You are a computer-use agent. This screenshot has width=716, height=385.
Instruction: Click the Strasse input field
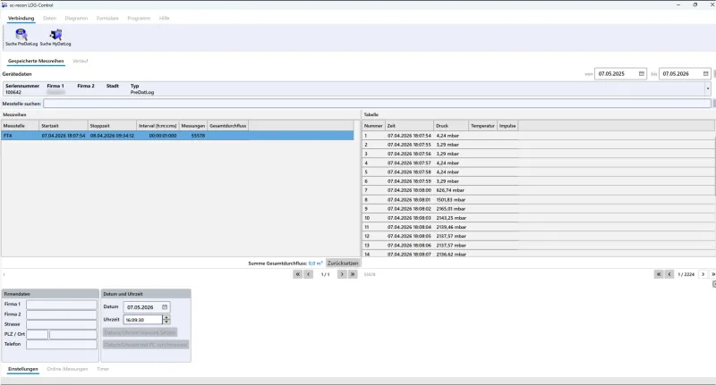pyautogui.click(x=62, y=324)
